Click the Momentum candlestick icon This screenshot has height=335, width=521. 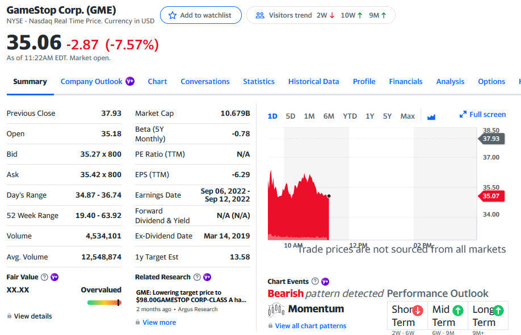[276, 310]
